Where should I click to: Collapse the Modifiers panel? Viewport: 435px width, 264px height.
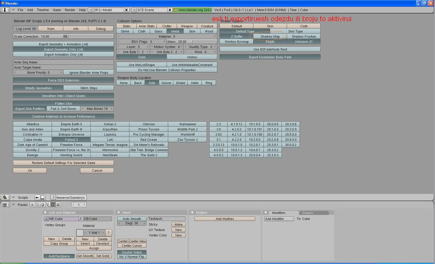pos(266,213)
